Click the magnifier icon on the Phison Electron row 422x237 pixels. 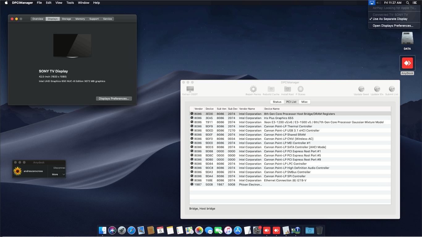tap(192, 184)
